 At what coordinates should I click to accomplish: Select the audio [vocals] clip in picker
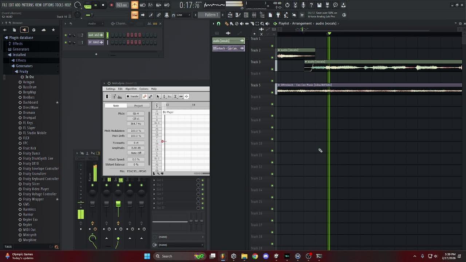[228, 41]
